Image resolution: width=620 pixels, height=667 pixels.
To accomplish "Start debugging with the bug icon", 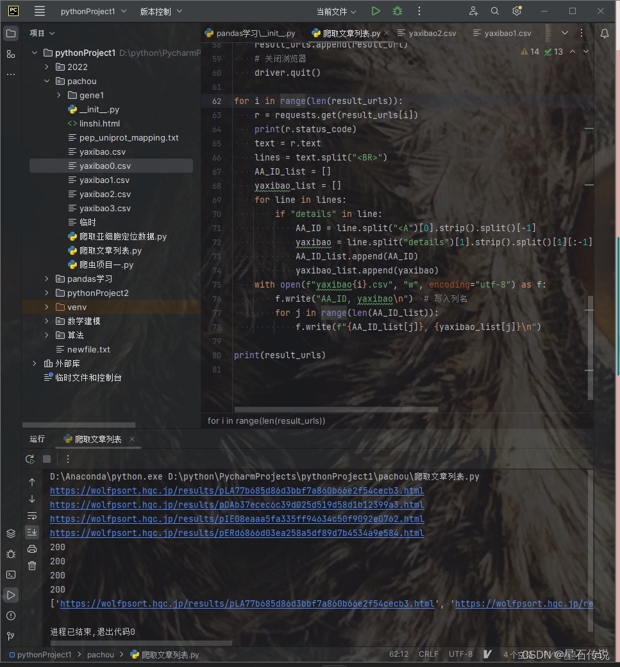I will click(x=398, y=11).
